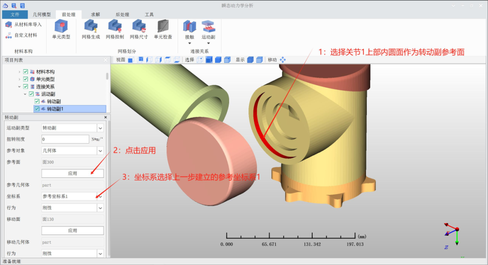Open the 运动副类型 dropdown
488x265 pixels.
[100, 128]
